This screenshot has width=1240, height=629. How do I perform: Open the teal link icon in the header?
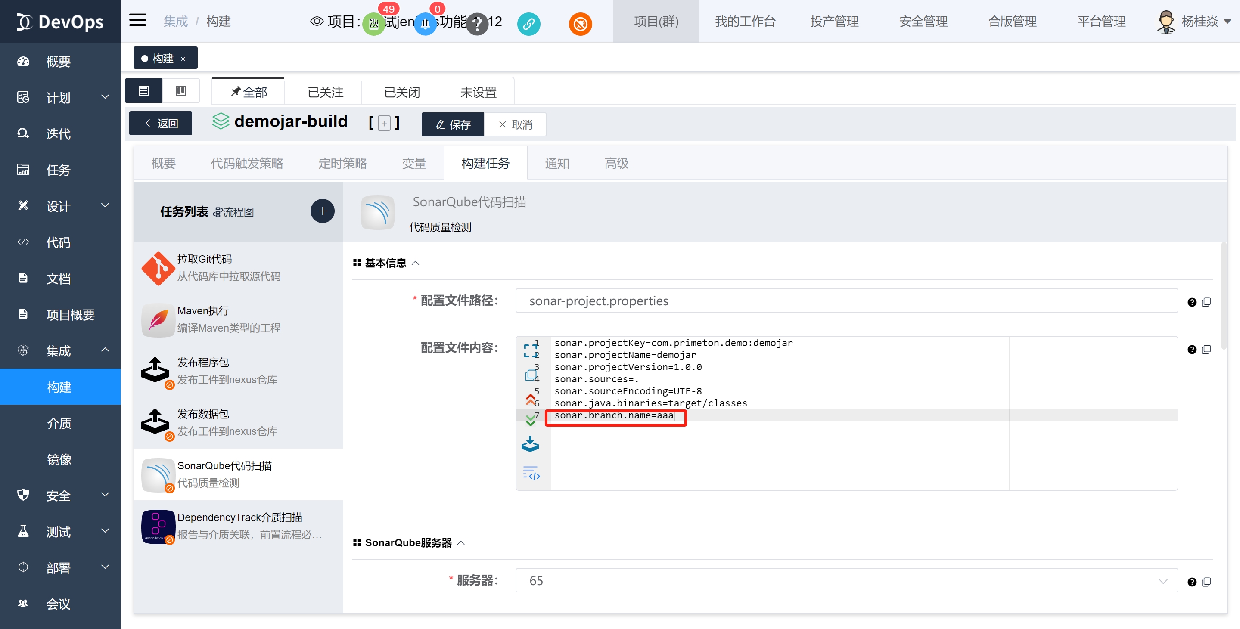click(x=528, y=23)
